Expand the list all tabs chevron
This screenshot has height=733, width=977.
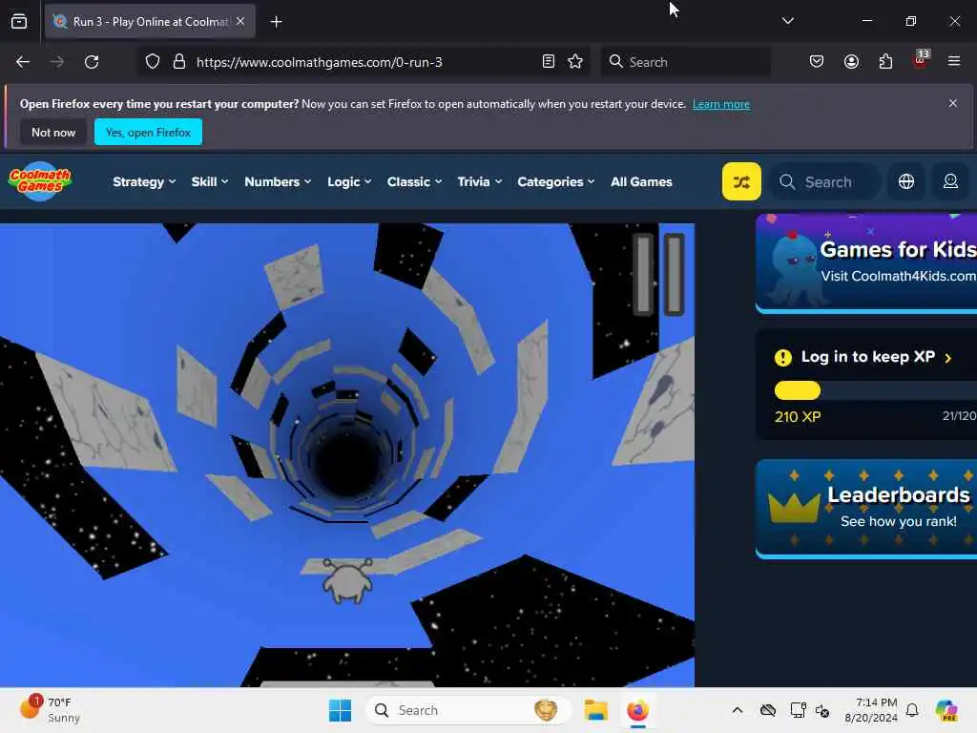[x=787, y=21]
